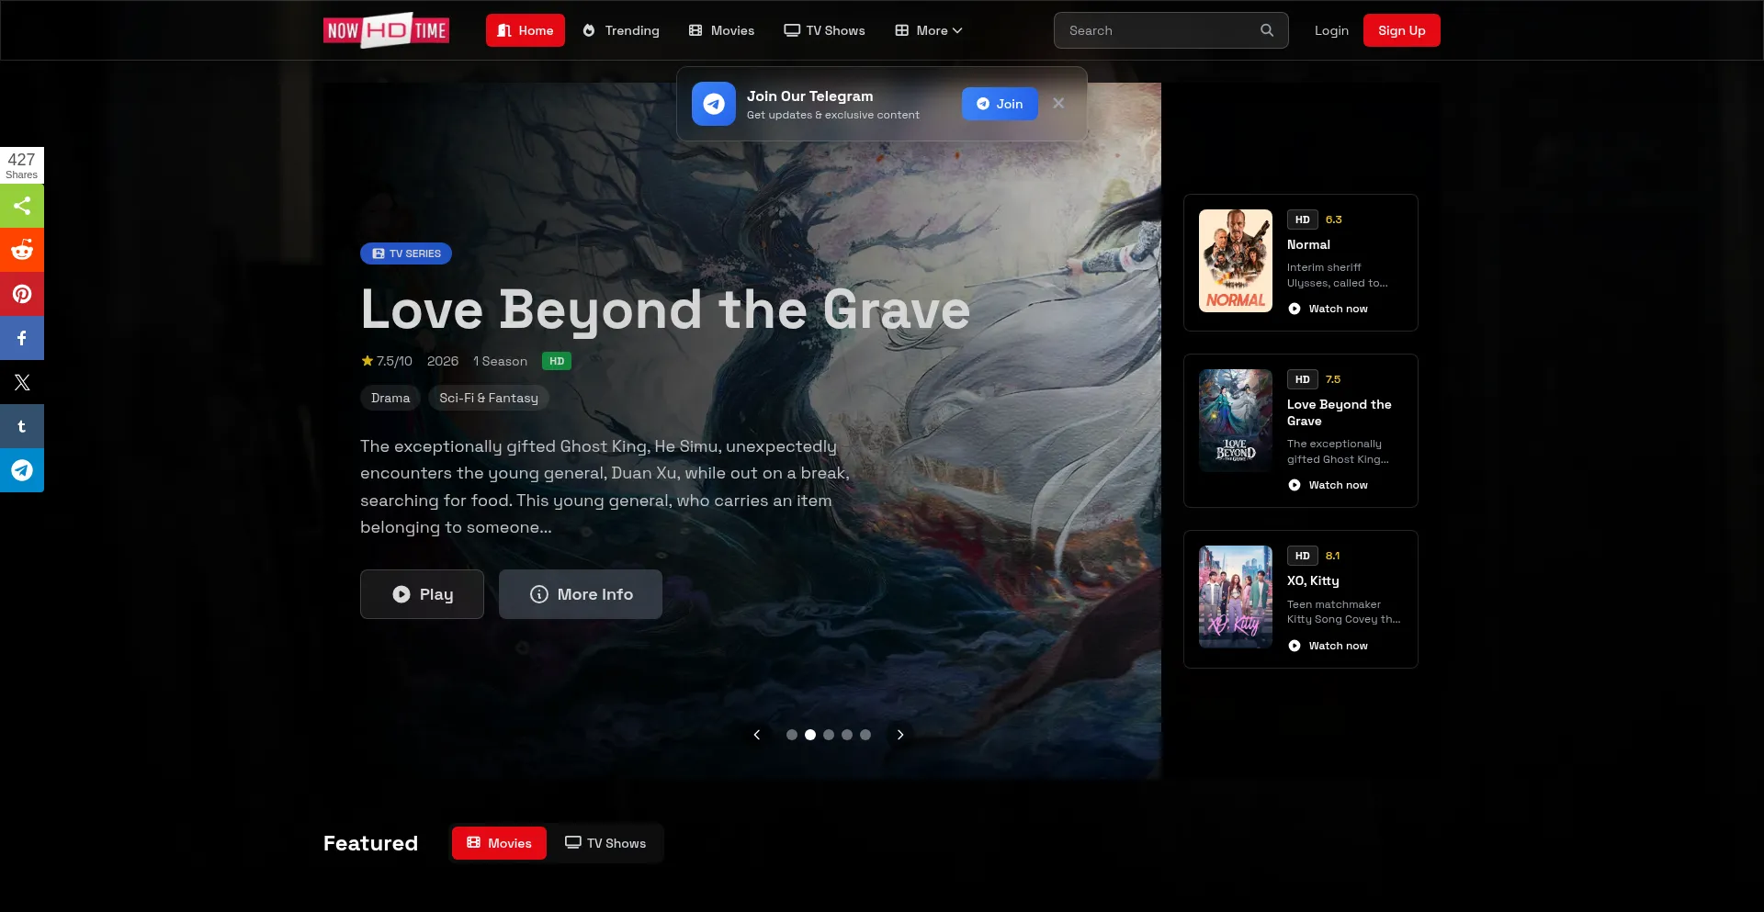Image resolution: width=1764 pixels, height=912 pixels.
Task: Open More Info for the featured show
Action: click(581, 594)
